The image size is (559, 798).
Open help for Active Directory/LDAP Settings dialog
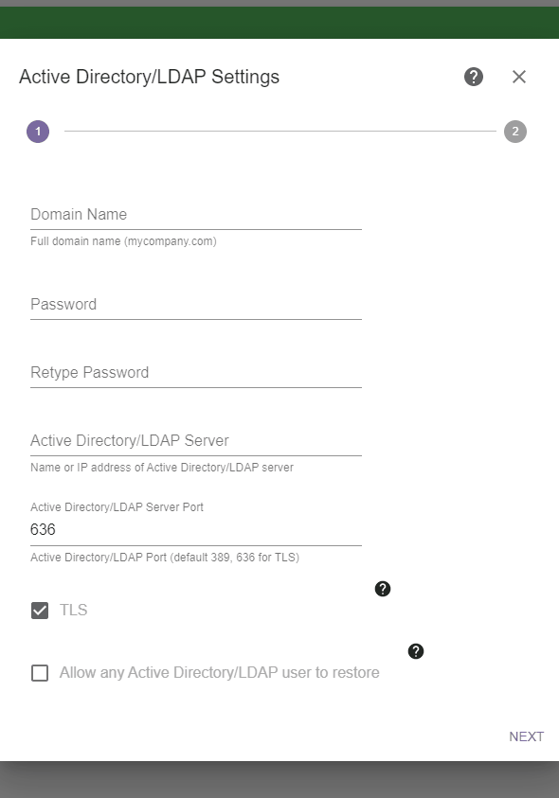[x=474, y=77]
